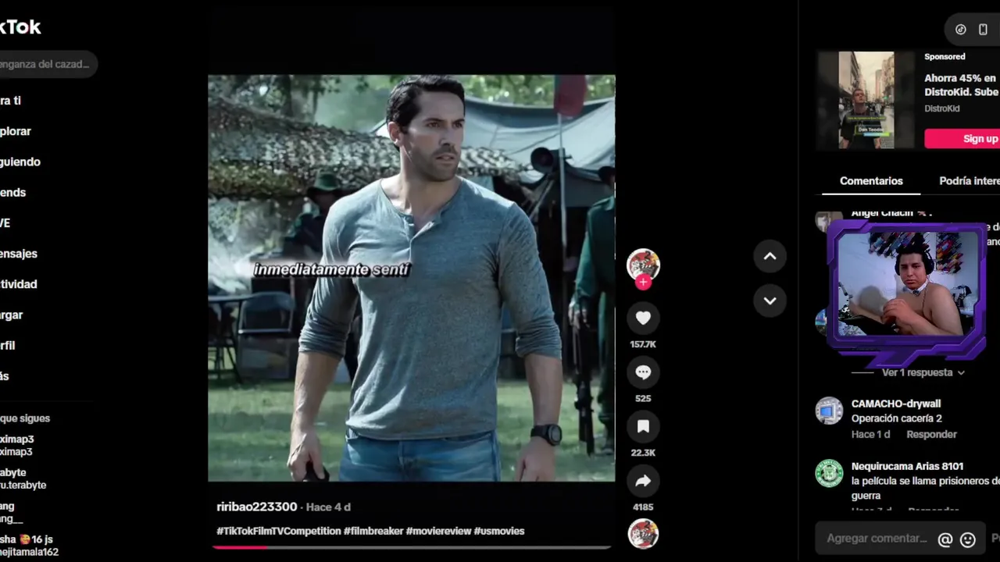This screenshot has height=562, width=1000.
Task: Open the Siguiendo sidebar item
Action: pos(20,162)
